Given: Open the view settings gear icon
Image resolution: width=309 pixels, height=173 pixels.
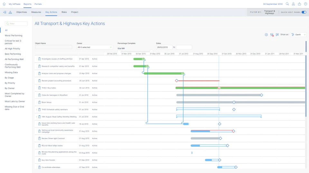Looking at the screenshot, I should pos(266,35).
